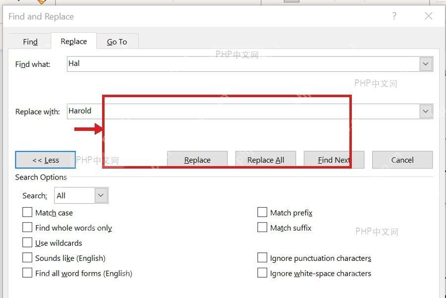Check Sounds like (English)
This screenshot has width=446, height=298.
[x=27, y=257]
